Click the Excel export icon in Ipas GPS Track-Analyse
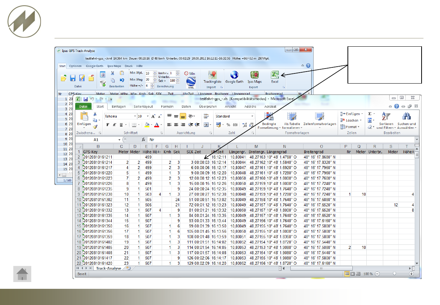This screenshot has height=305, width=440. pyautogui.click(x=275, y=75)
